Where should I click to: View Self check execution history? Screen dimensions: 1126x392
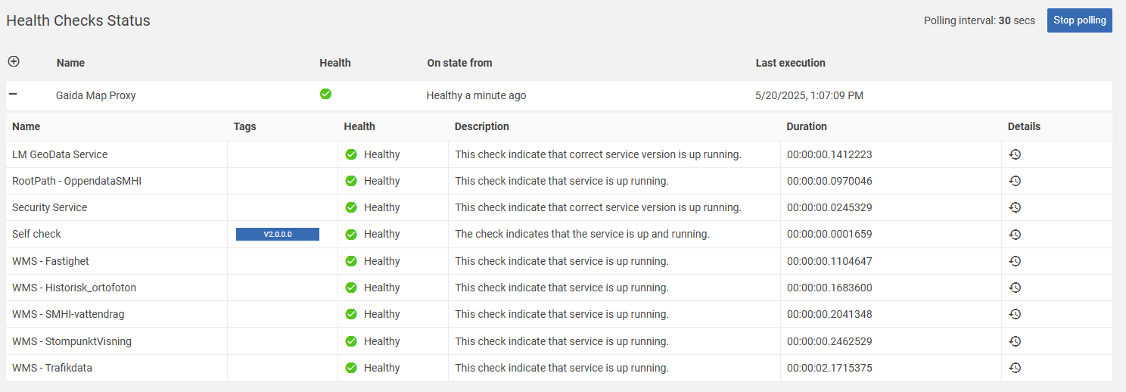coord(1015,235)
